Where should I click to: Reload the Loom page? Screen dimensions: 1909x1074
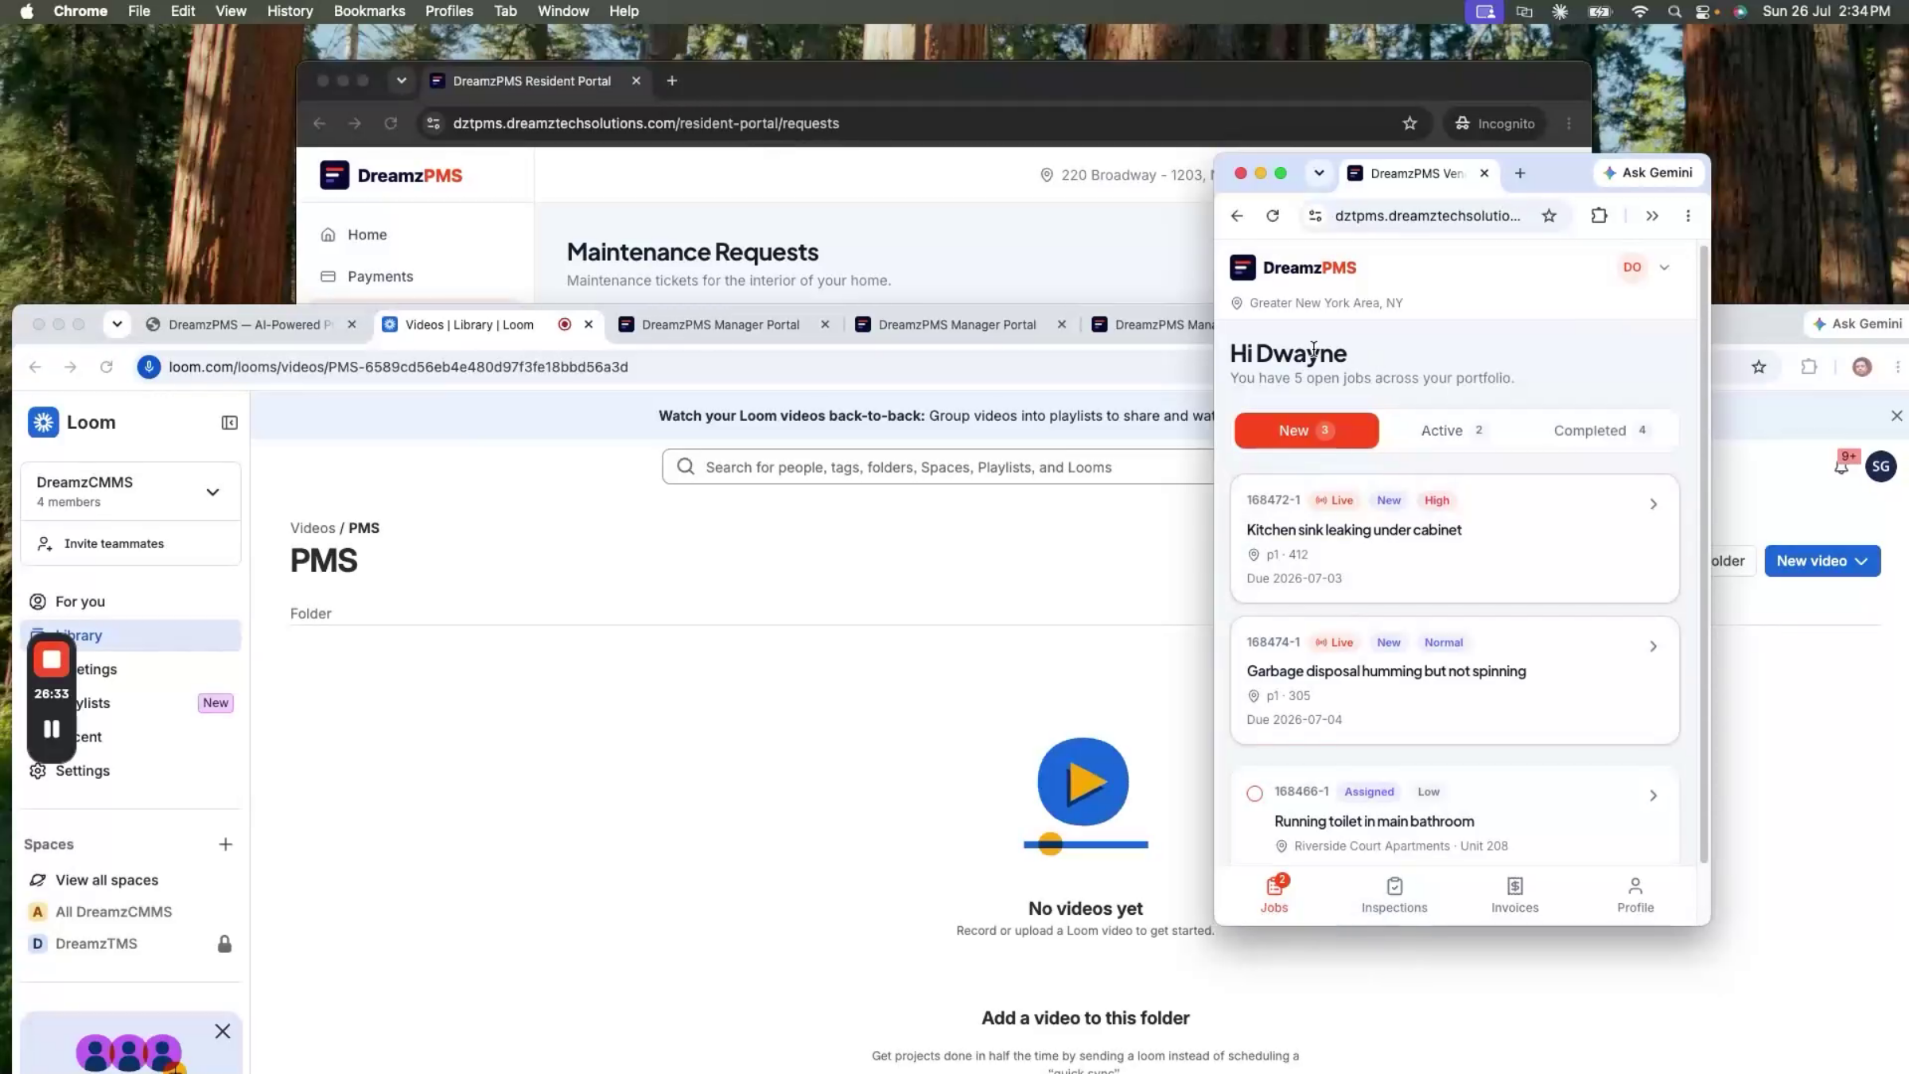tap(107, 367)
